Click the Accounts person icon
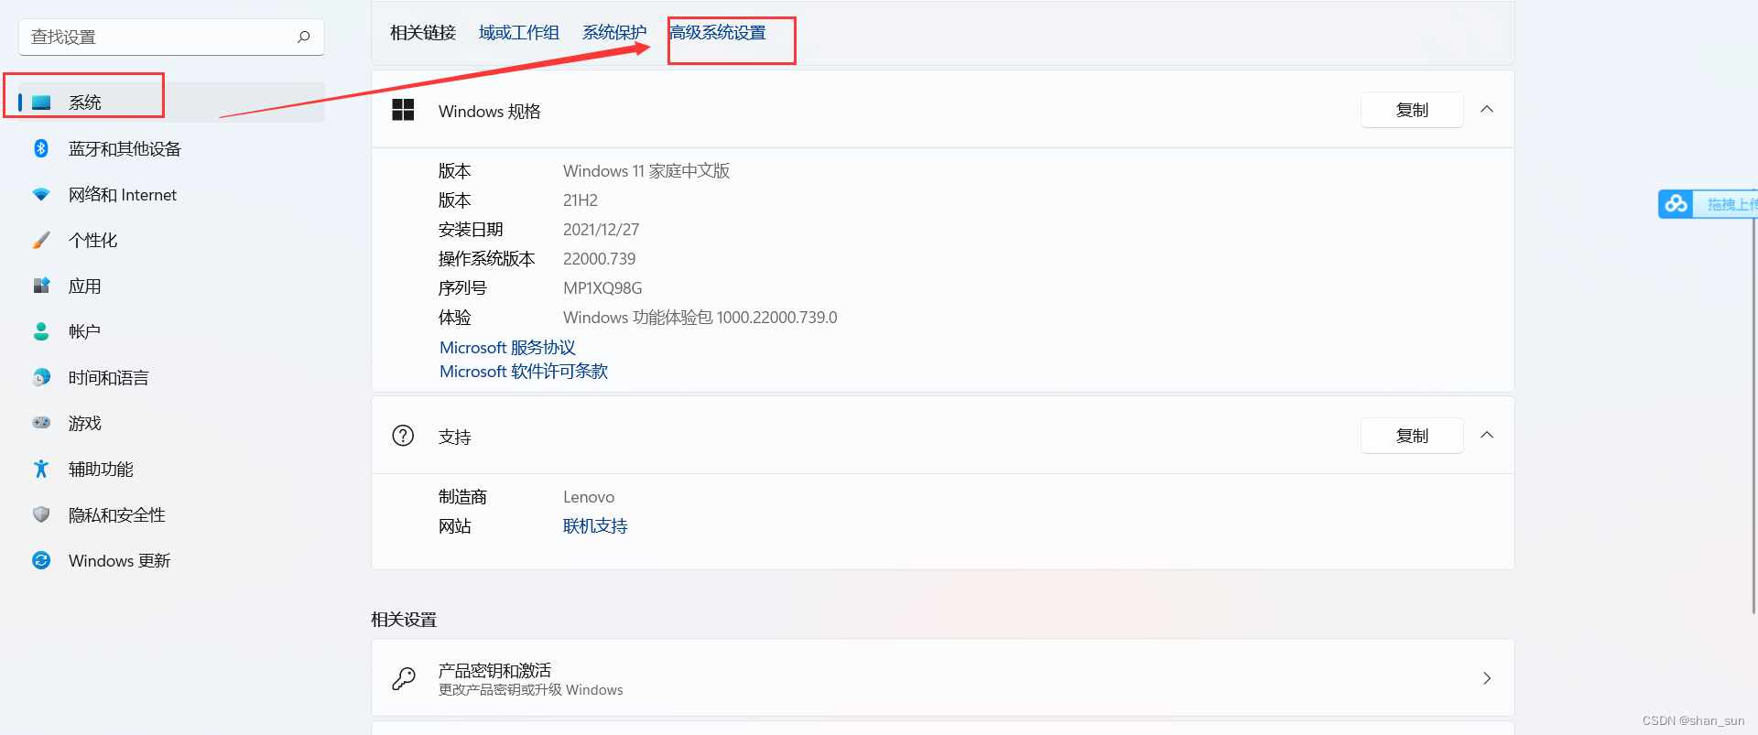 coord(41,331)
